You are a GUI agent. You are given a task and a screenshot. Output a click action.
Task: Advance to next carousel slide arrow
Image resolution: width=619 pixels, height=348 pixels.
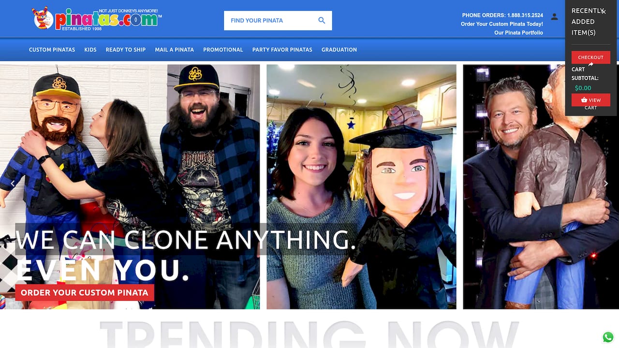606,184
